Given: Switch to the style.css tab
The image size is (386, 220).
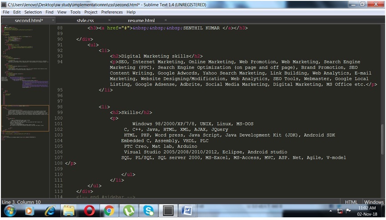Looking at the screenshot, I should [x=85, y=20].
